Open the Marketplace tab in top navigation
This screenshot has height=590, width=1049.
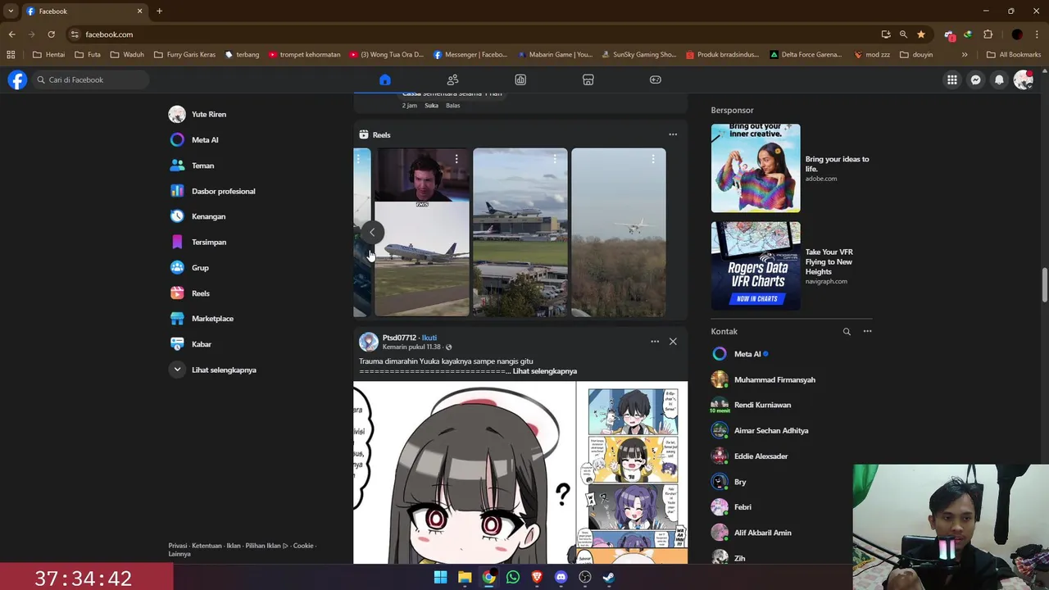click(588, 79)
